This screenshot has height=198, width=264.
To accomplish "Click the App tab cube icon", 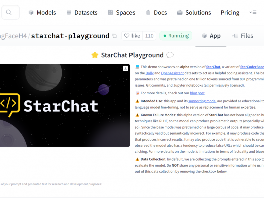I will pos(204,36).
